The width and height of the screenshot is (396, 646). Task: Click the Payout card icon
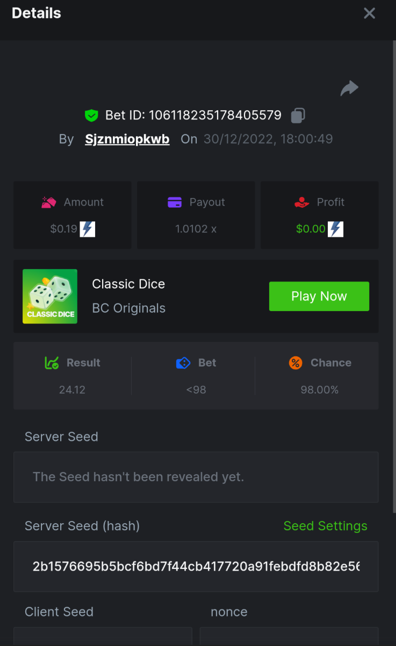175,202
